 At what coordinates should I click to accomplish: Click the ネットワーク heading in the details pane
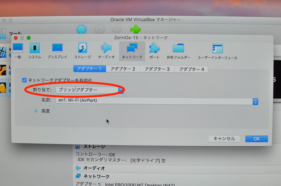[x=97, y=176]
